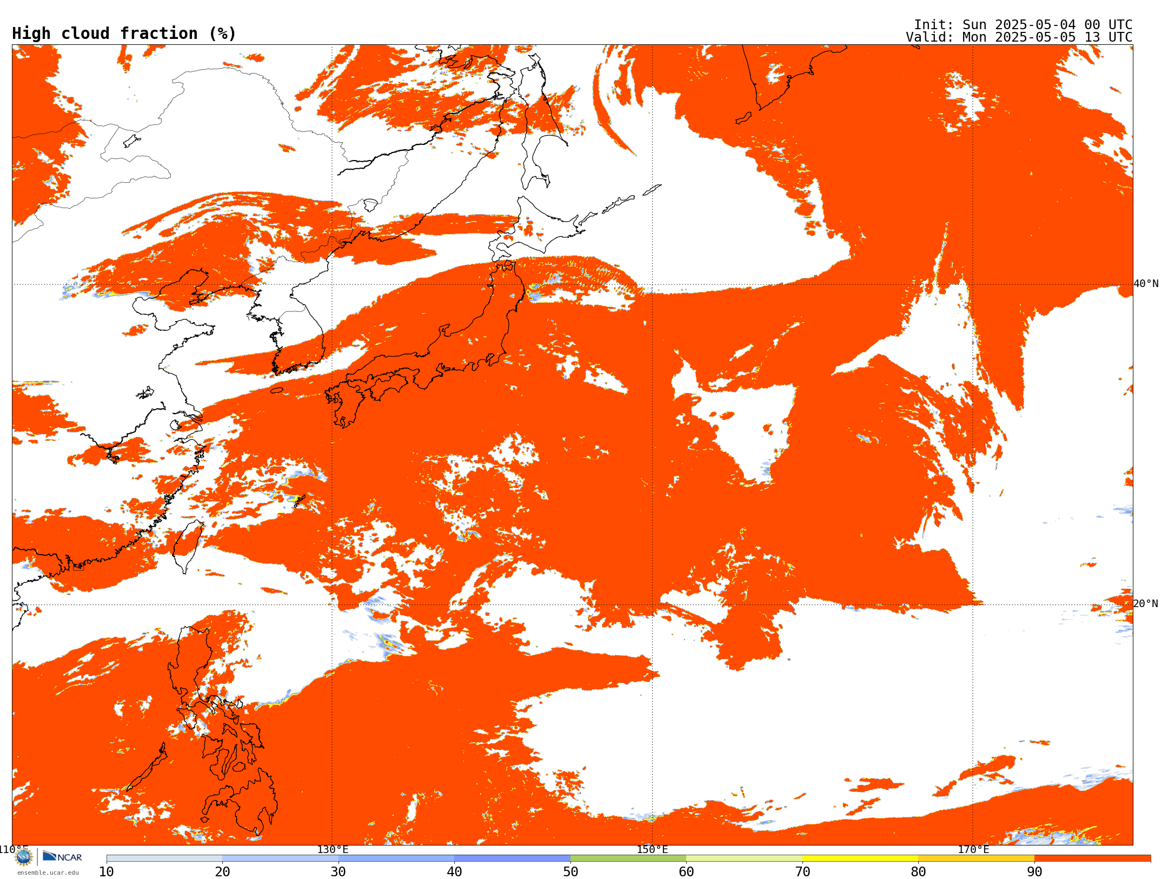This screenshot has height=879, width=1168.
Task: Click the 150°E longitude label
Action: 652,849
